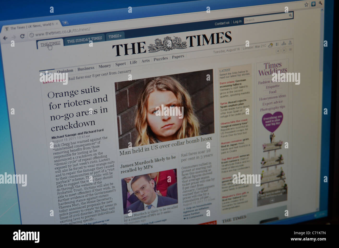Click the RSS feed icon

pos(290,43)
